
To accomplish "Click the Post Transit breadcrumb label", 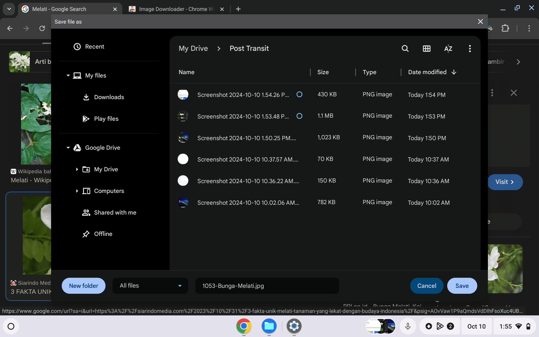I will [249, 49].
